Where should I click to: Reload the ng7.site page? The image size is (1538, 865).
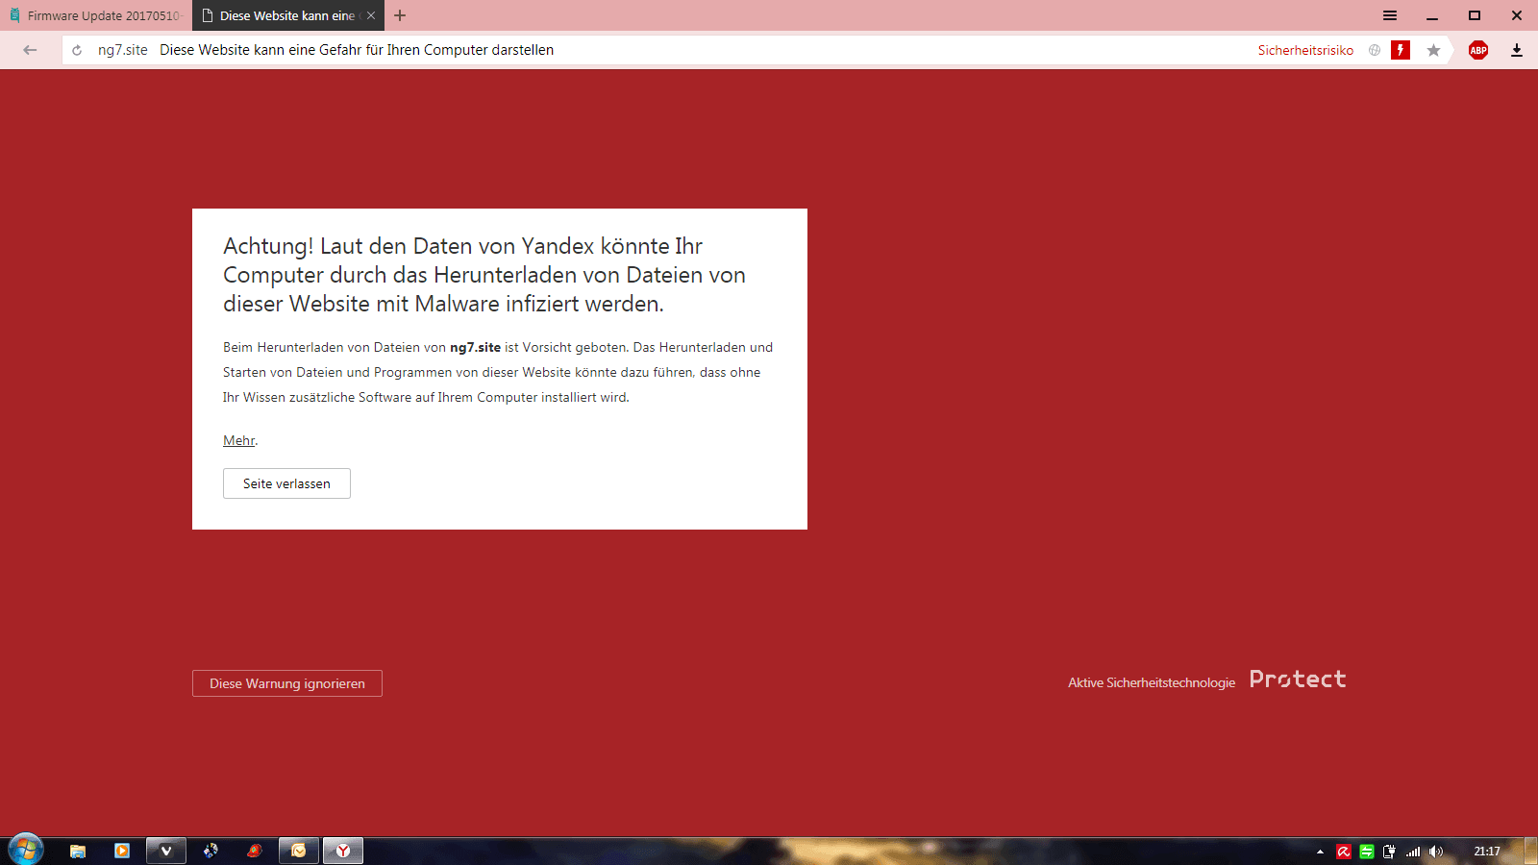tap(77, 50)
